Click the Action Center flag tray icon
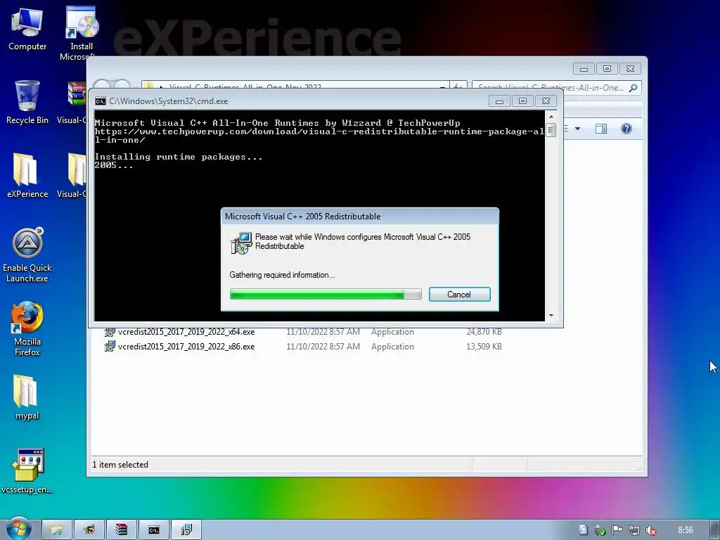 tap(617, 530)
